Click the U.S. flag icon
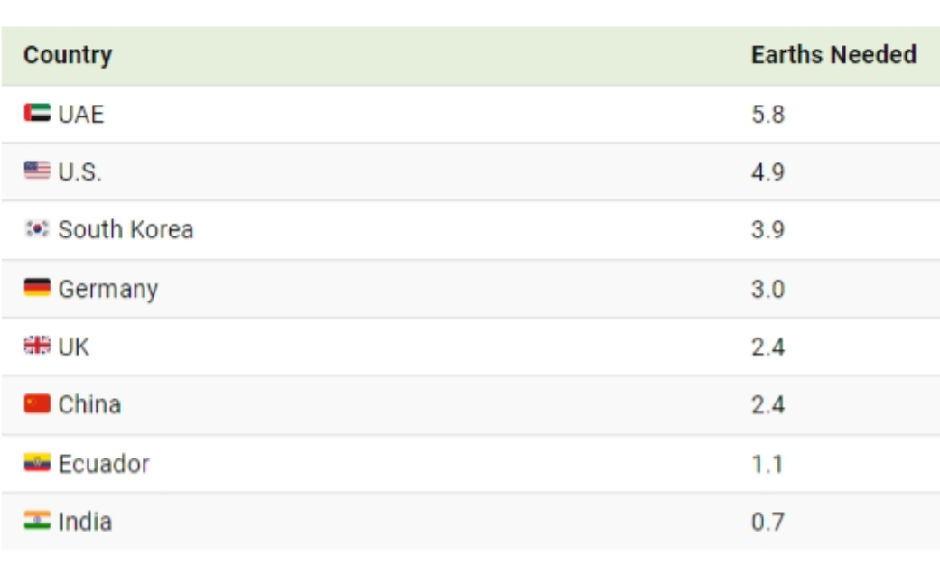This screenshot has width=940, height=574. click(37, 171)
